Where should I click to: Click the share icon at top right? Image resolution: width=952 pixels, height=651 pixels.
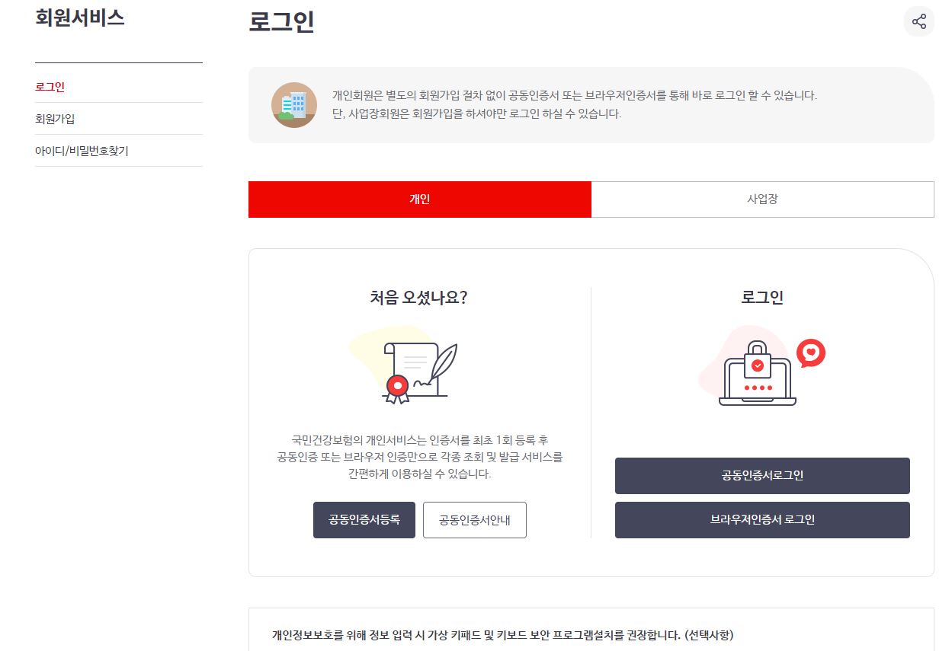(918, 21)
